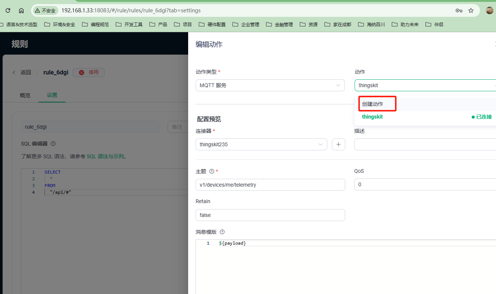Bookmark this page with star icon
The height and width of the screenshot is (294, 496).
471,10
